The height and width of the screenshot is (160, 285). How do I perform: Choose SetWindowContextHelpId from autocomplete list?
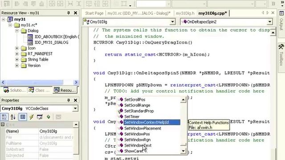pyautogui.click(x=152, y=122)
